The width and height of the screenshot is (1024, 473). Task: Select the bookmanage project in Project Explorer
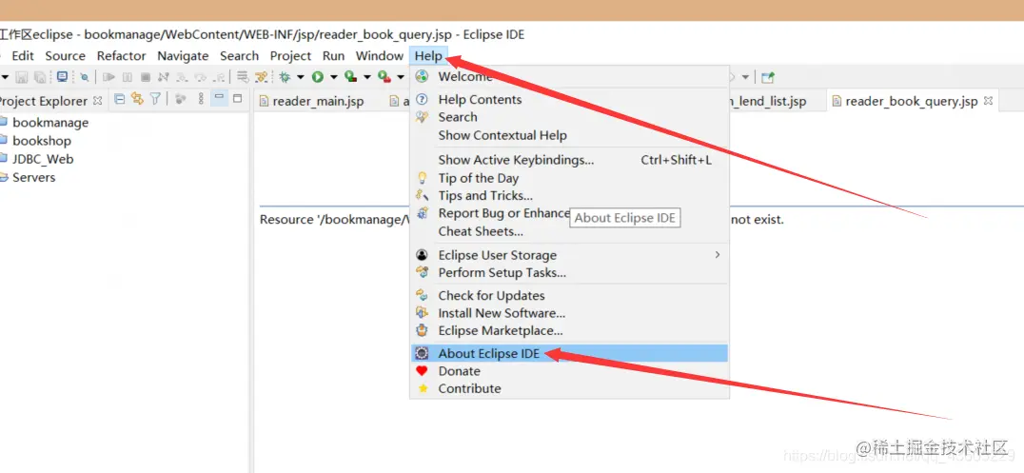(50, 122)
